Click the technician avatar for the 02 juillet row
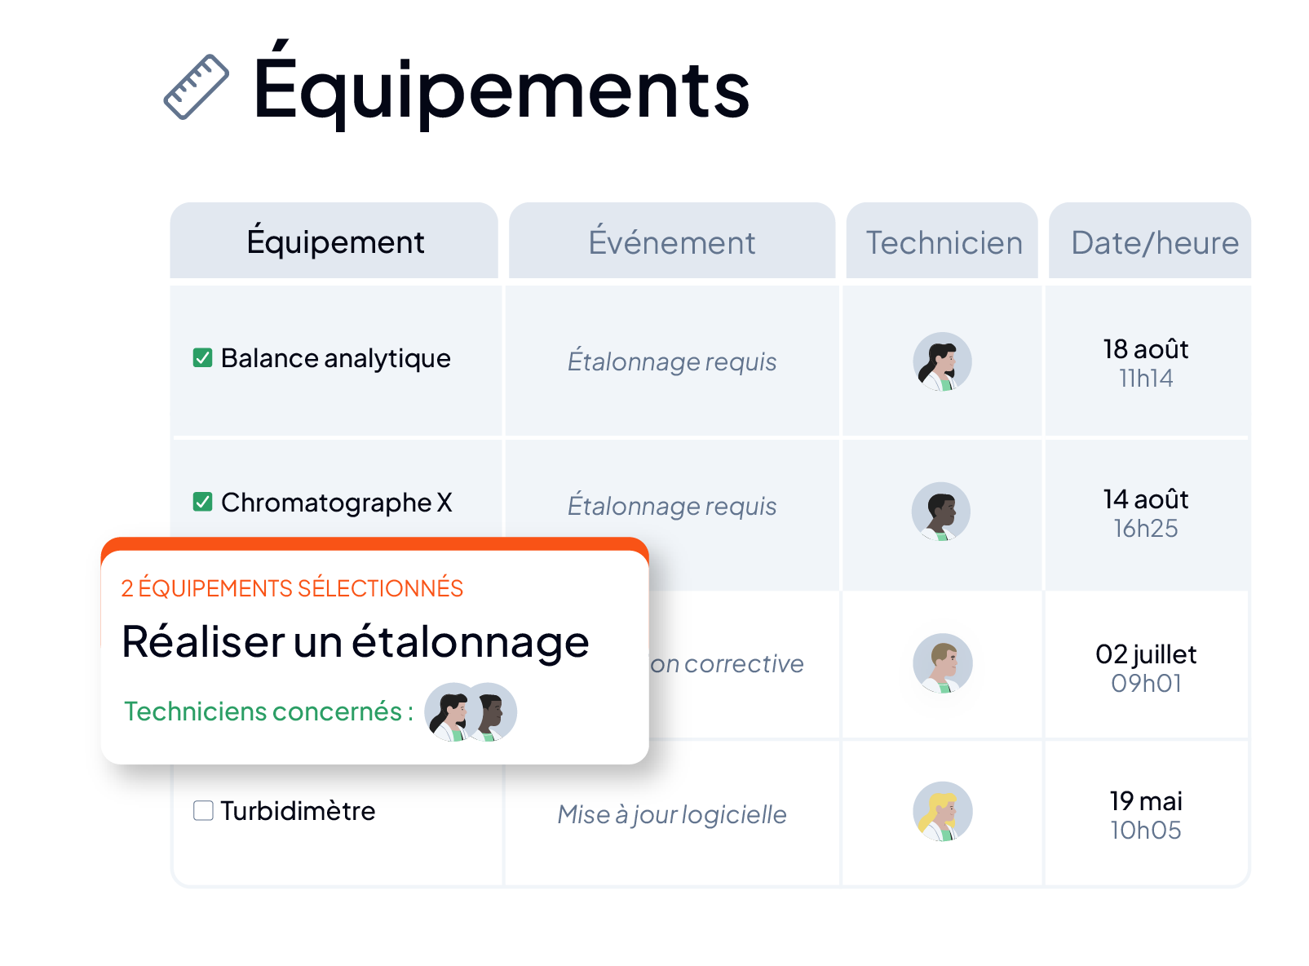1309x966 pixels. [942, 663]
